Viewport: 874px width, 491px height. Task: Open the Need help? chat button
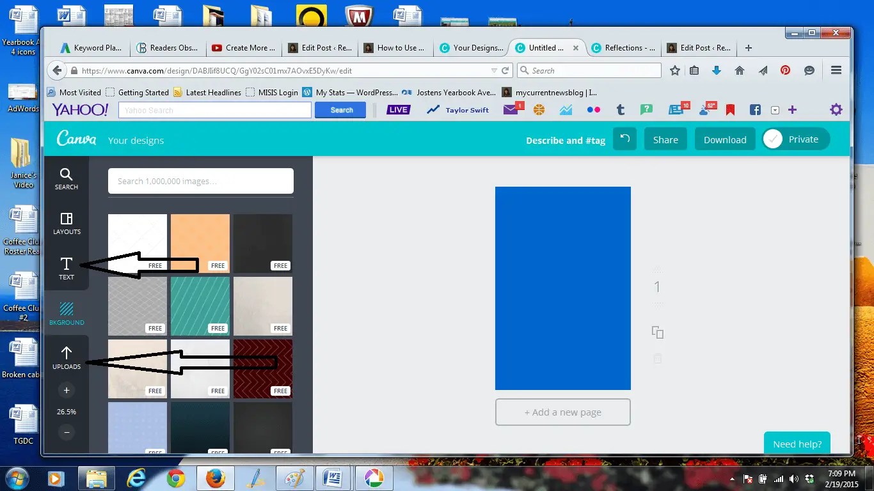point(797,443)
